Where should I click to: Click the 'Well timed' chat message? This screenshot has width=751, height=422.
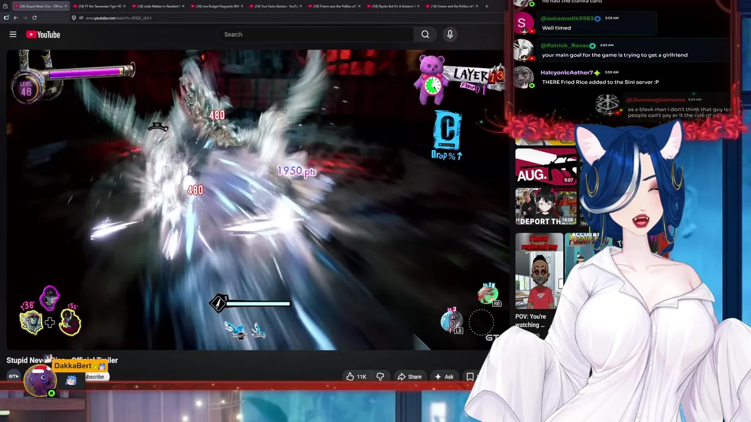pos(556,28)
